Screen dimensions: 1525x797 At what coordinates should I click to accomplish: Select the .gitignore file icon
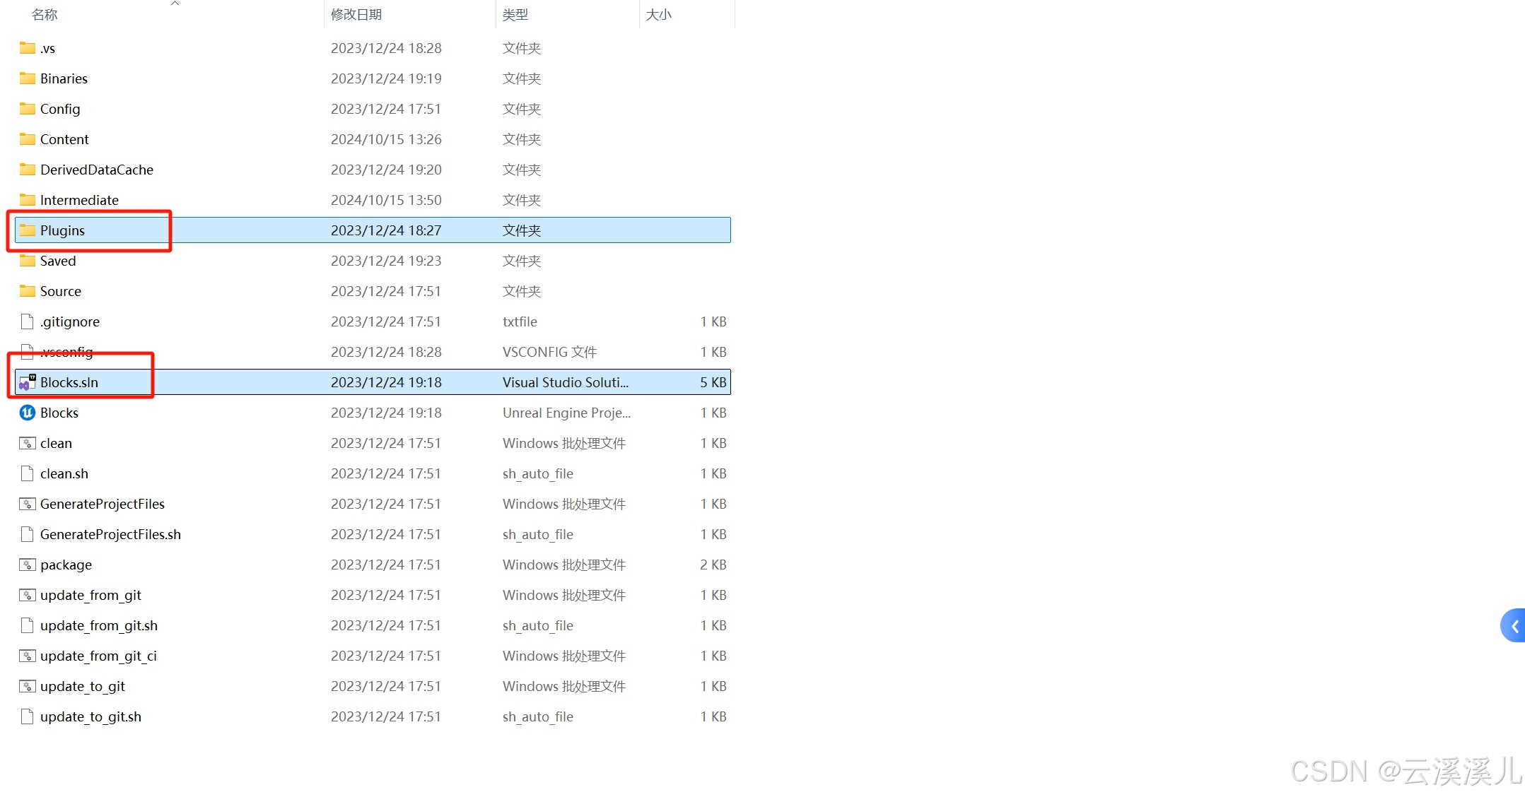(x=27, y=321)
